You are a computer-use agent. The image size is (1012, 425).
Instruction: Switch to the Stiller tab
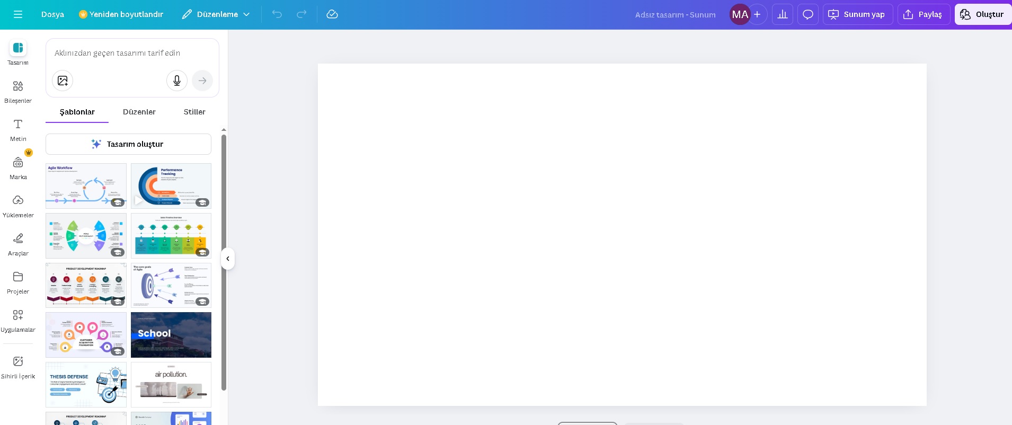[194, 112]
